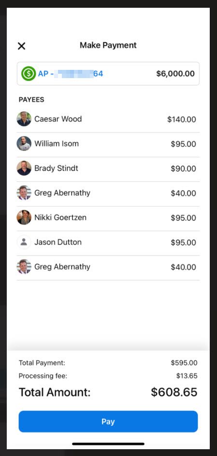Tap Nikki Goertzen's avatar
The height and width of the screenshot is (456, 217).
point(24,217)
